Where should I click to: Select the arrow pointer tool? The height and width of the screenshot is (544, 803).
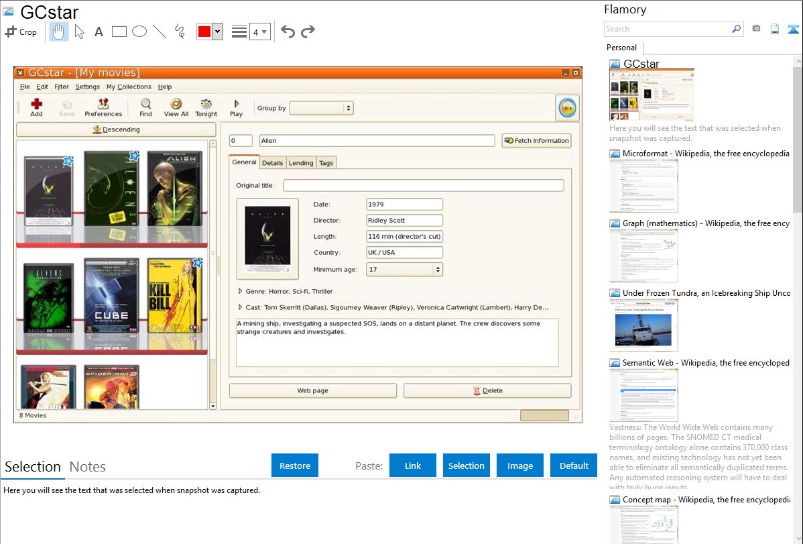[x=79, y=32]
